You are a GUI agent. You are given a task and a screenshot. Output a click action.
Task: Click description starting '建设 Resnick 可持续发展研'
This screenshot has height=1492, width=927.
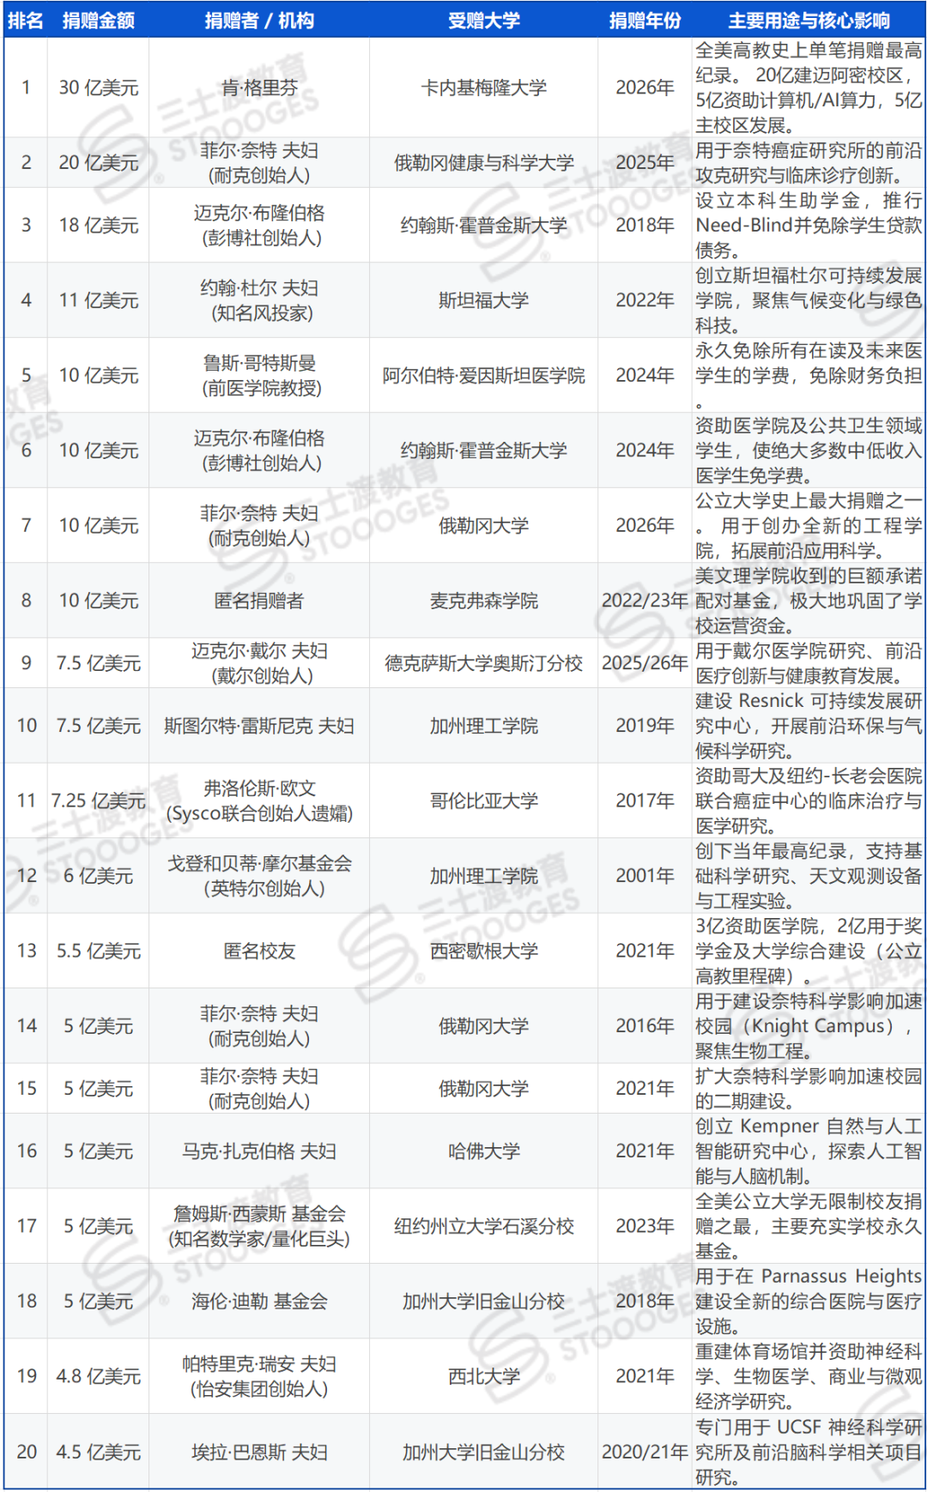[809, 726]
